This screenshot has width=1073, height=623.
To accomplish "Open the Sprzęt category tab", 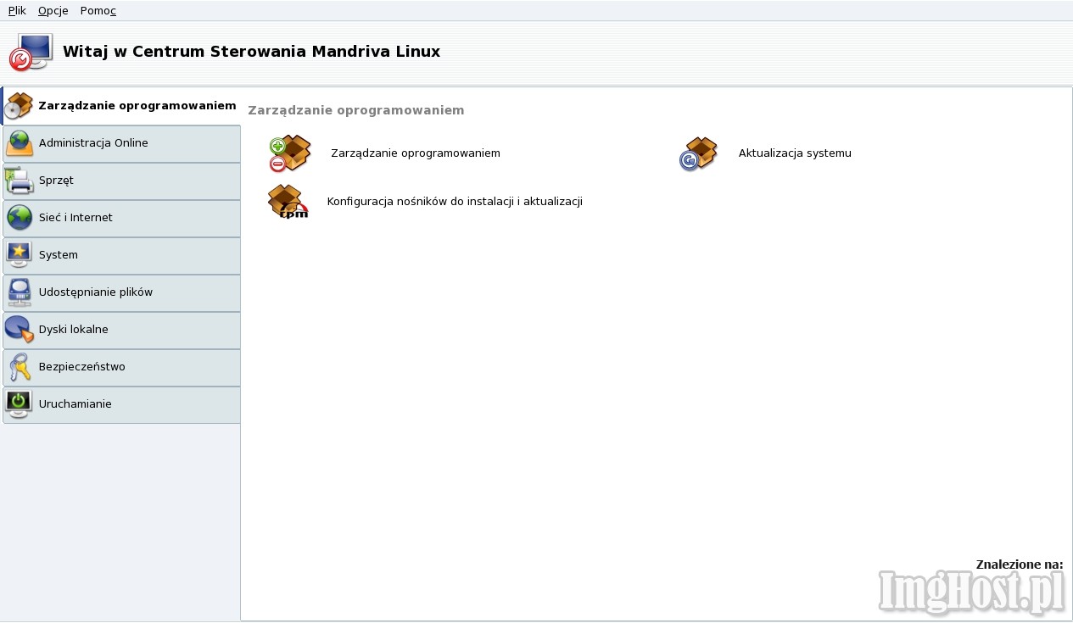I will (x=121, y=181).
